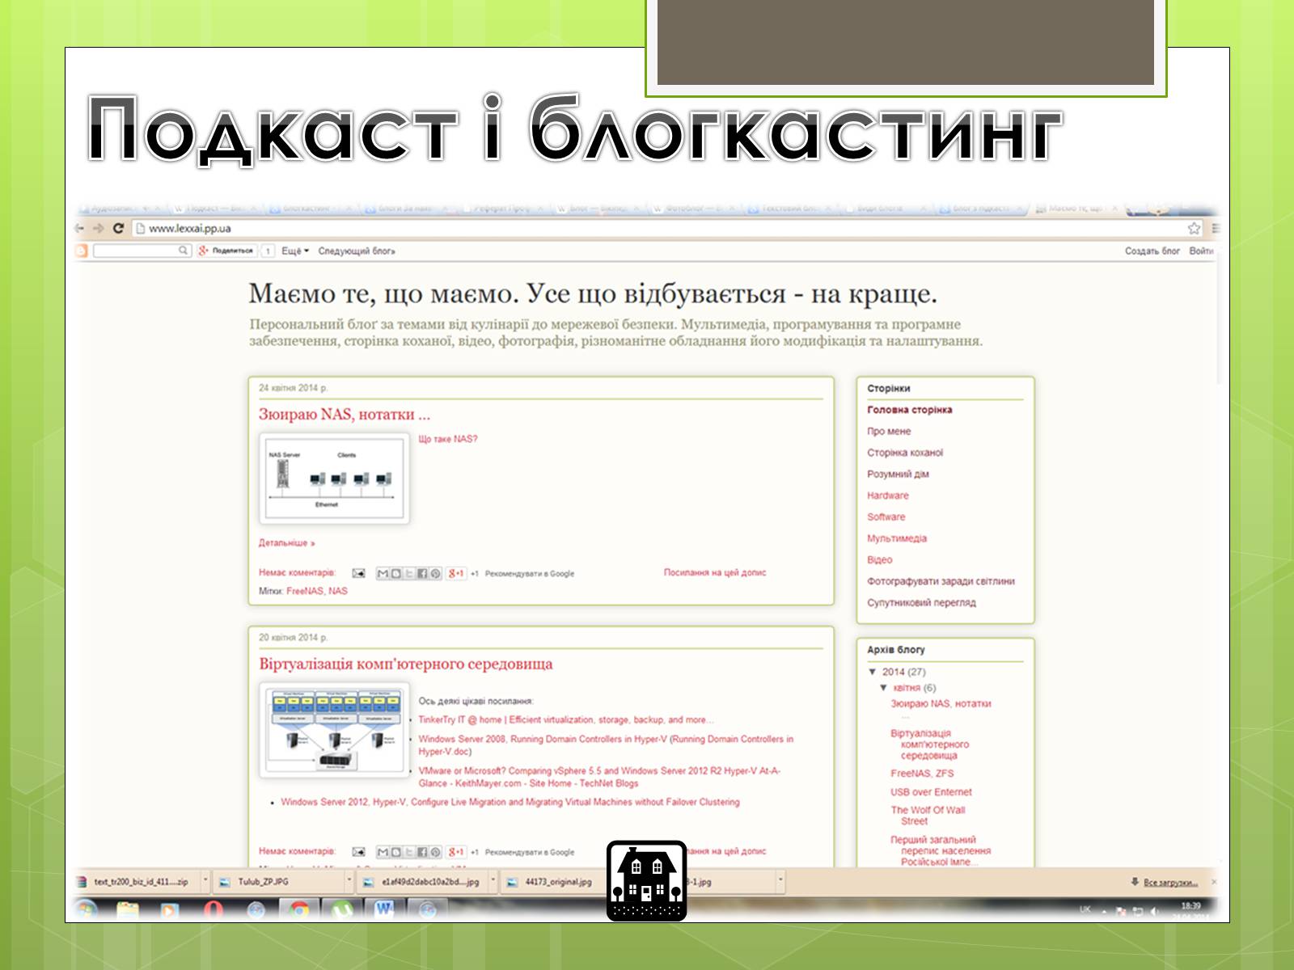
Task: Click the Google+ Поделиться button
Action: click(226, 251)
